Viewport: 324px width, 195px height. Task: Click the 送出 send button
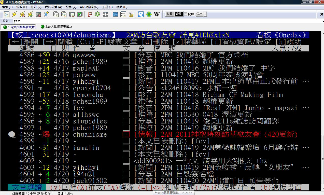(x=199, y=14)
